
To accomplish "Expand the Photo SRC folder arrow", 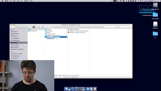I will click(67, 31).
